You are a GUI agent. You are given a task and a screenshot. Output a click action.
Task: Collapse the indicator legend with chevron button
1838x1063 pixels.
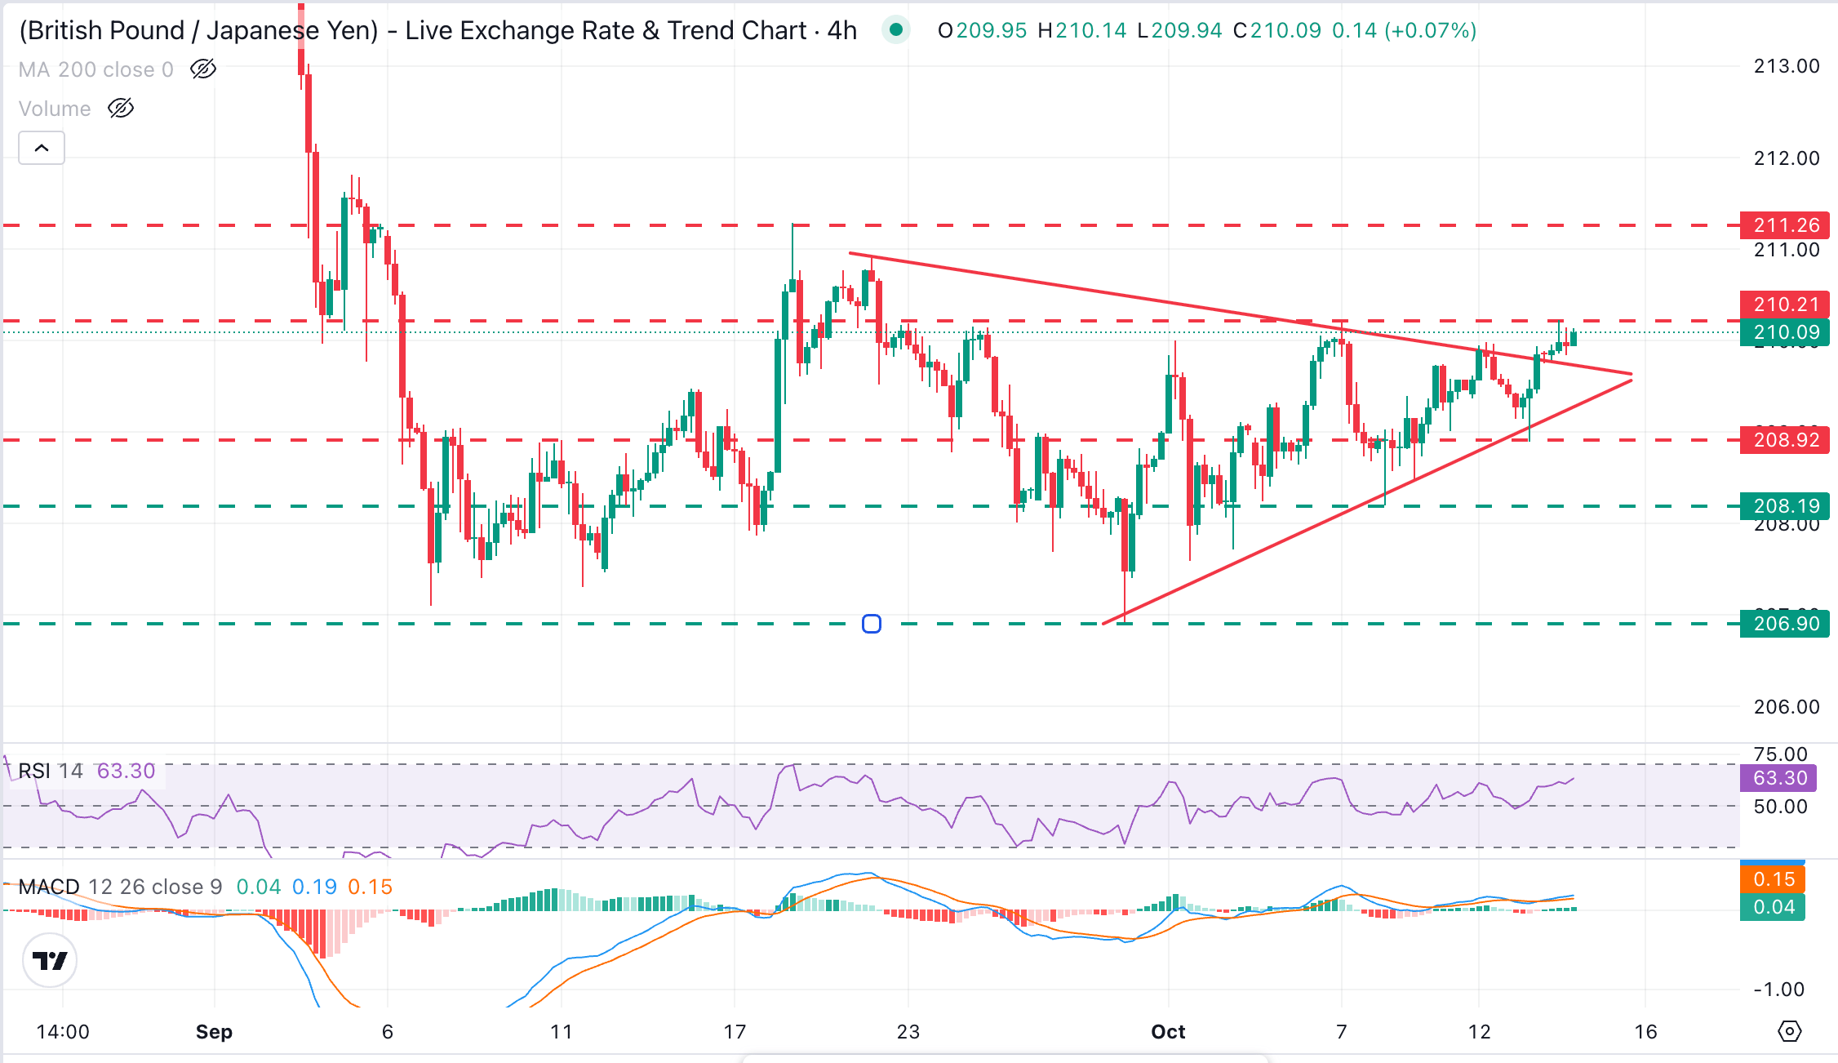[x=42, y=148]
